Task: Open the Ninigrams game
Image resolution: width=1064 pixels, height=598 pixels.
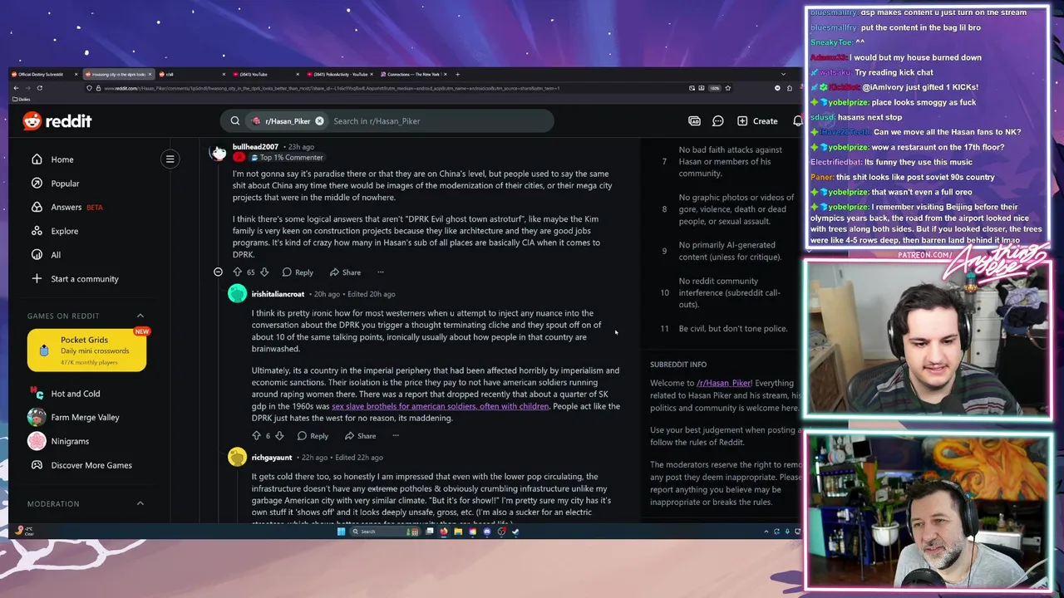Action: (70, 441)
